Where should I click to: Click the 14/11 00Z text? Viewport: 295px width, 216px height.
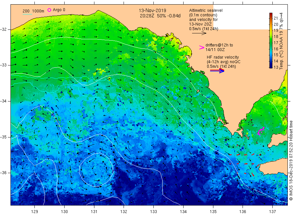click(x=215, y=50)
